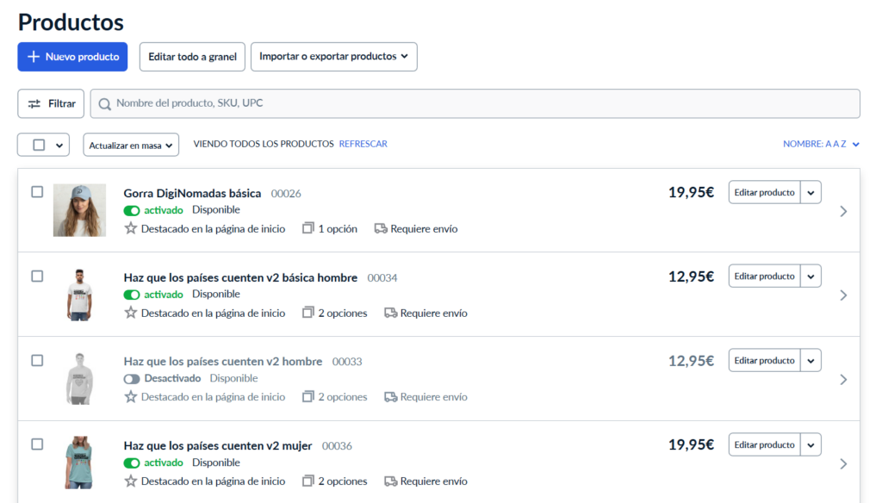Click the shipping truck icon for product 00033
Screen dimensions: 882x503
click(390, 397)
